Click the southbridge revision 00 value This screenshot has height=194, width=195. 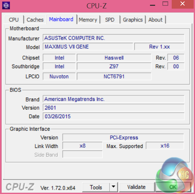pyautogui.click(x=176, y=66)
